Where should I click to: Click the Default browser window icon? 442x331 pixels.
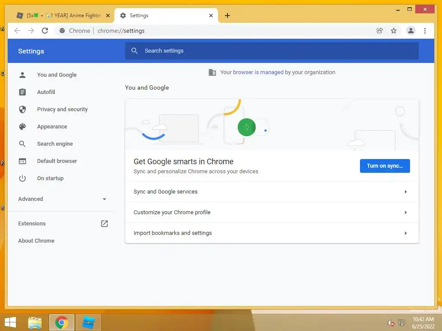(22, 161)
